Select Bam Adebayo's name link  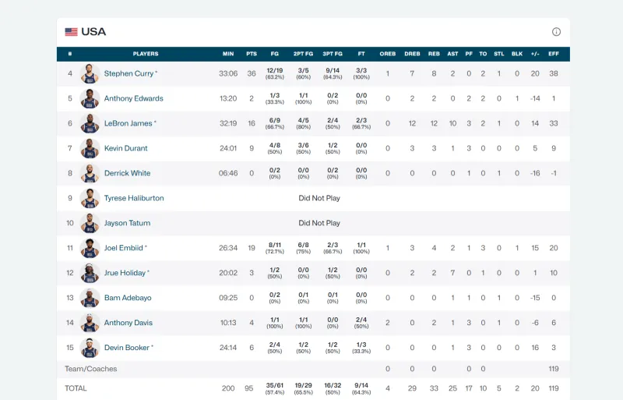tap(128, 298)
